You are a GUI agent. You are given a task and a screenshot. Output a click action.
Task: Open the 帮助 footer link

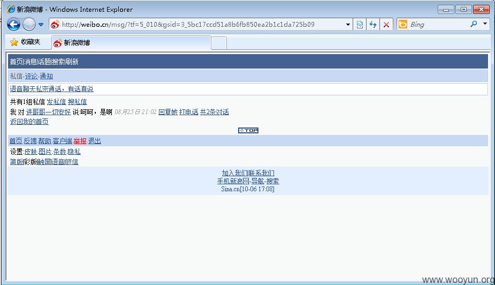pyautogui.click(x=44, y=141)
